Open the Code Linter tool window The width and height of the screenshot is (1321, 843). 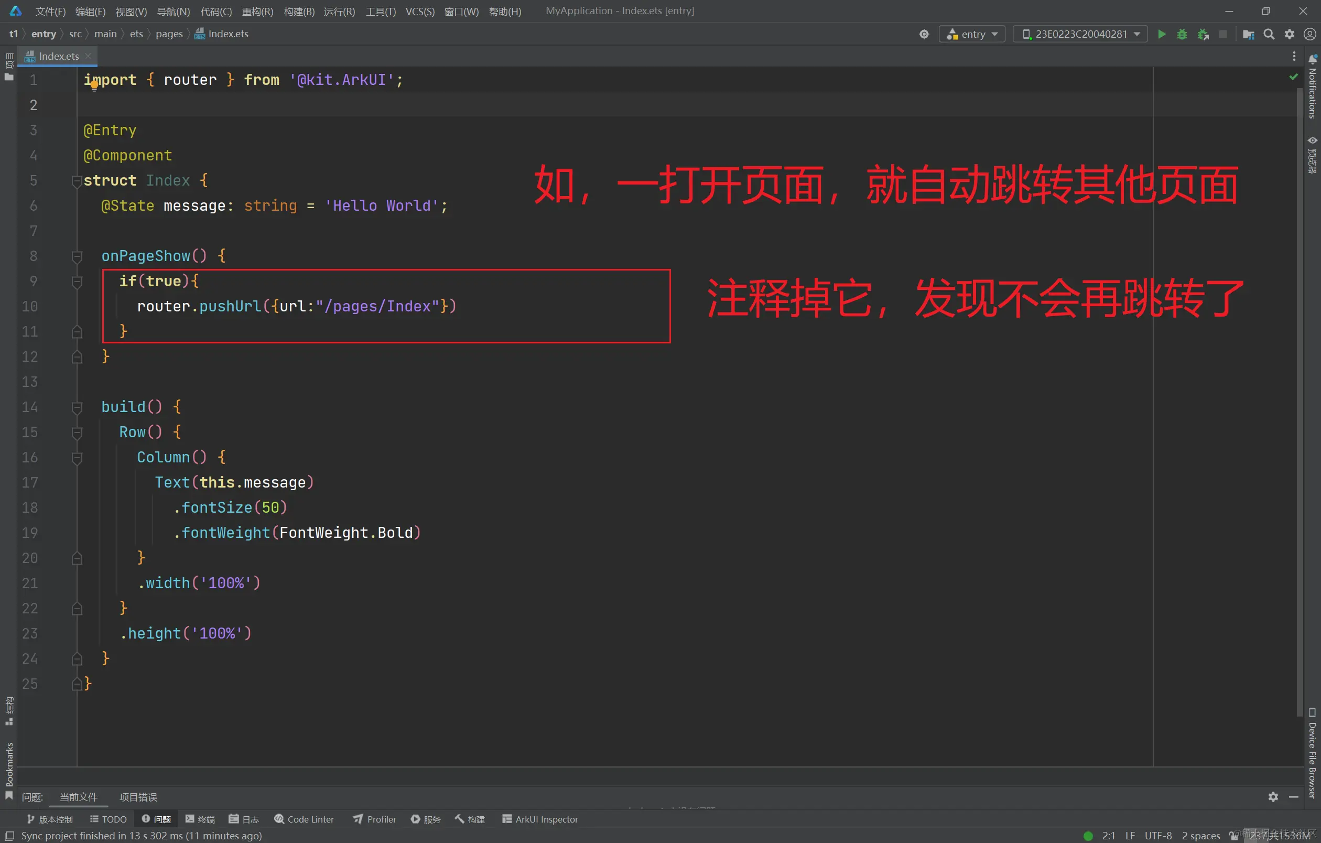(304, 819)
